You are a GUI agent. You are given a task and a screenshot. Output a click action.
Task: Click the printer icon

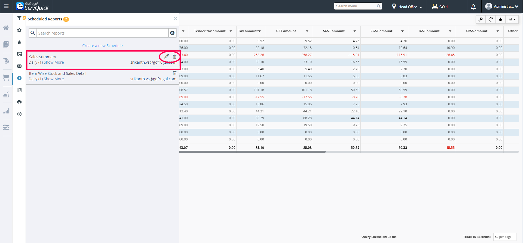pos(19,102)
